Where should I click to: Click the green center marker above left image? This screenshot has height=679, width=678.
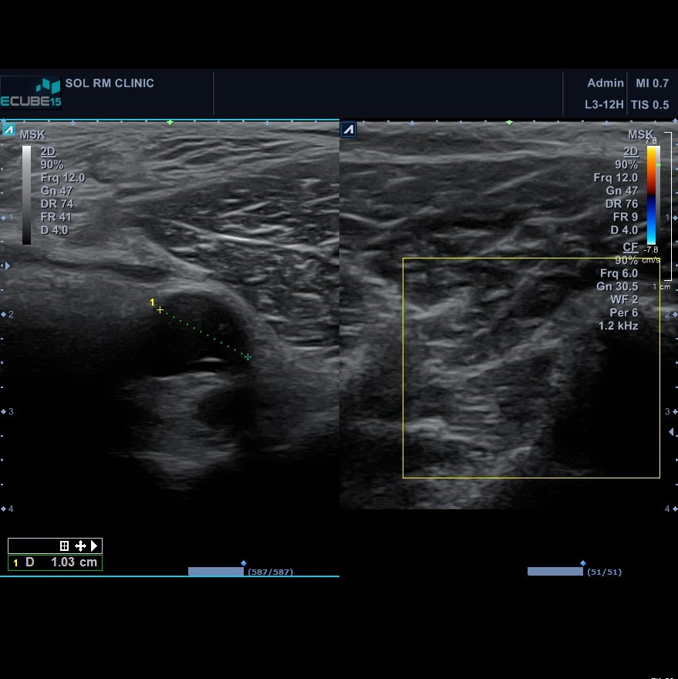pos(170,123)
